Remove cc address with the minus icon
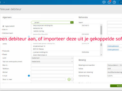 pyautogui.click(x=72, y=79)
